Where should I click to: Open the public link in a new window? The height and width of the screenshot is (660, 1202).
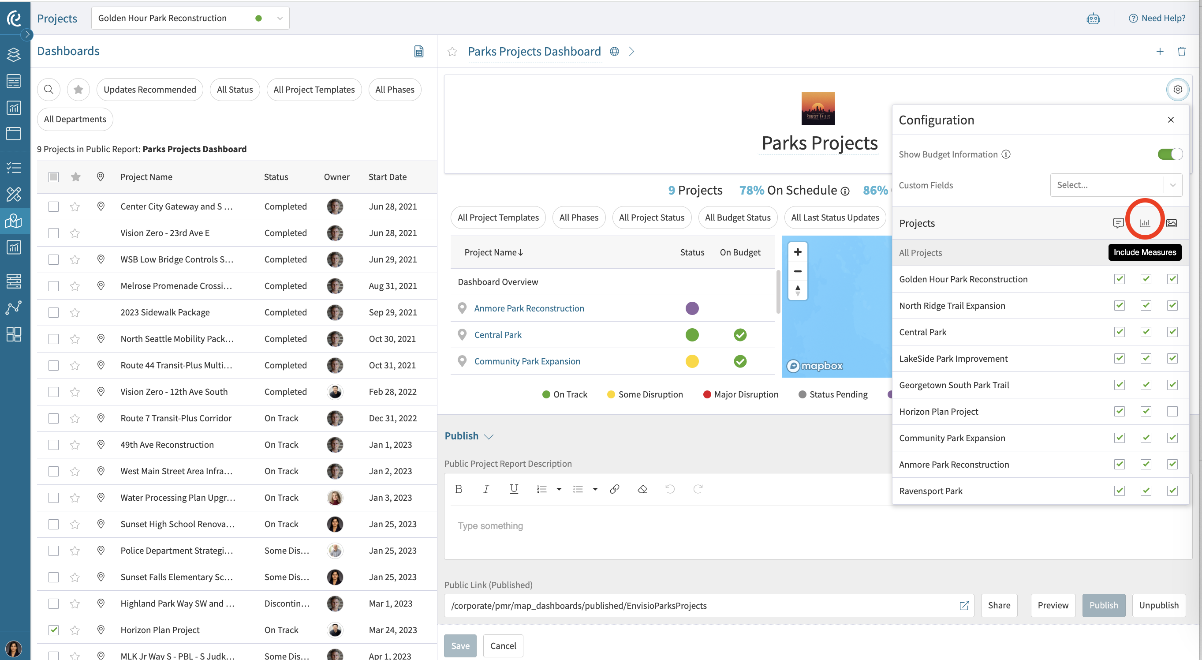pos(963,605)
